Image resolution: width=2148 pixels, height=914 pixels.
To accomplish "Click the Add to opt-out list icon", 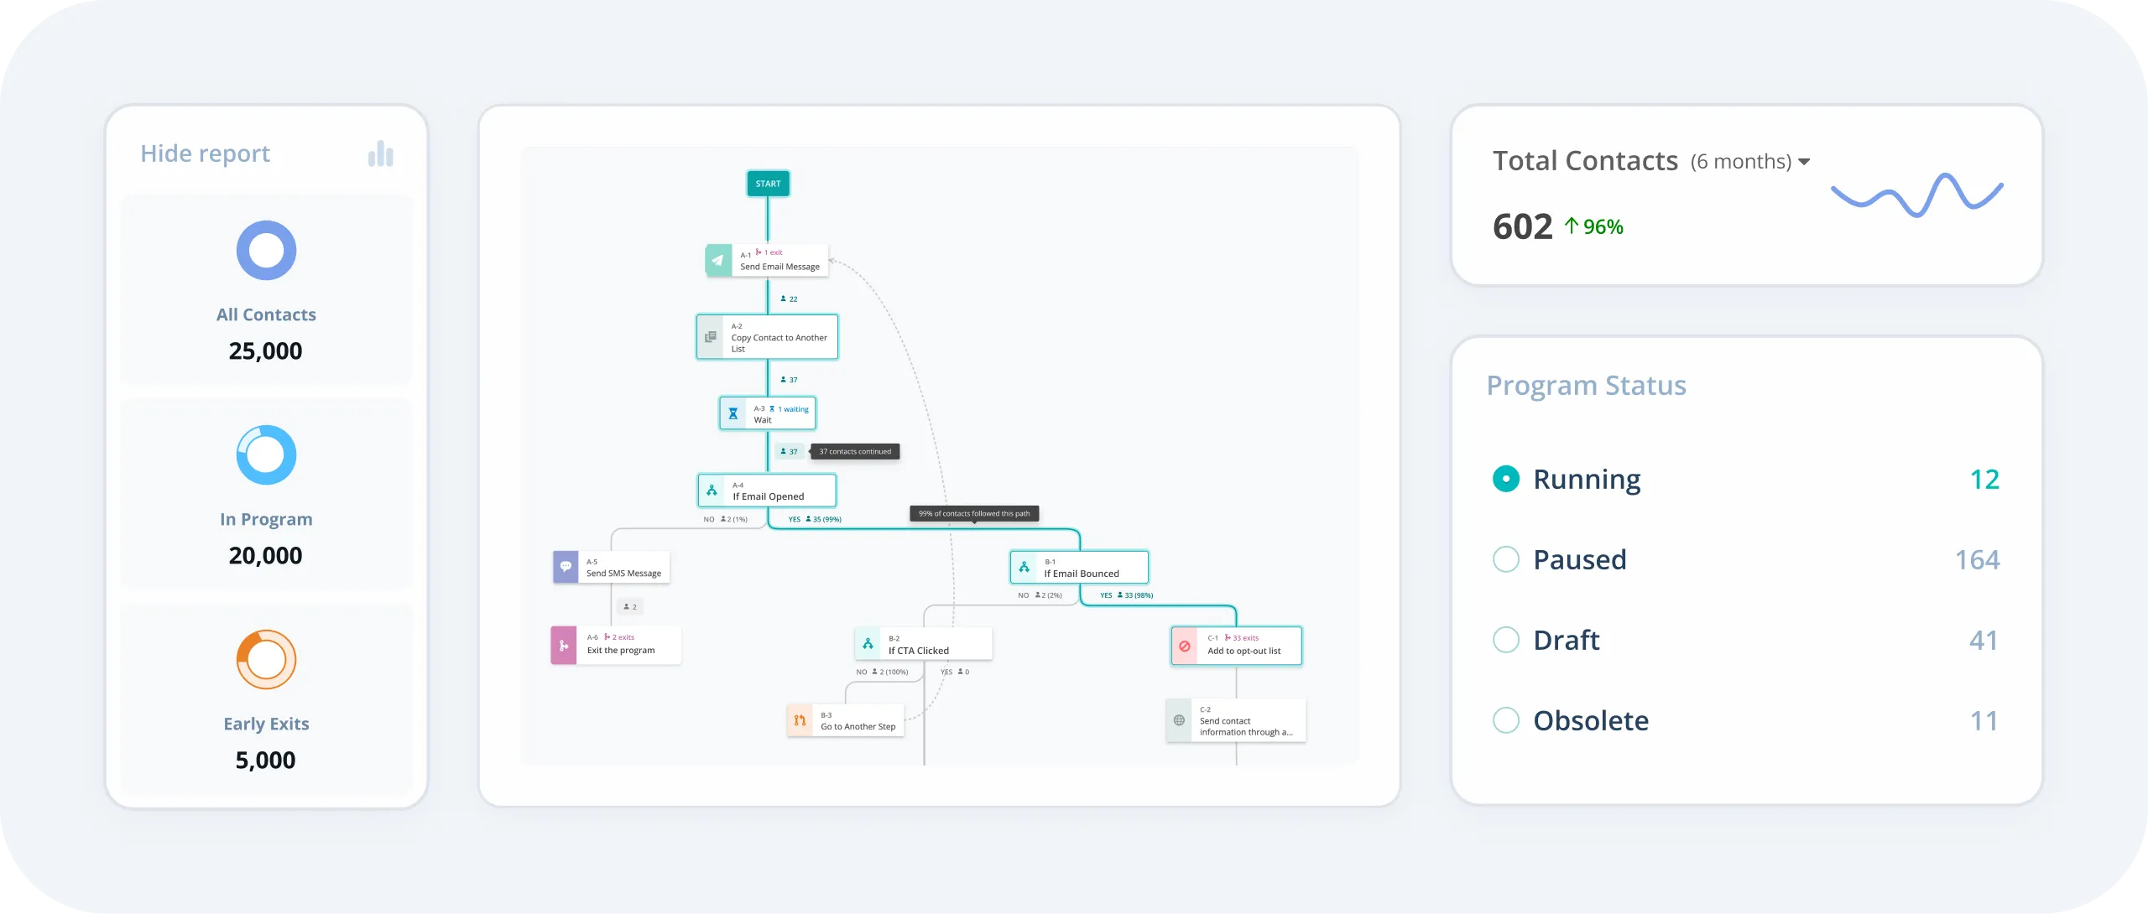I will point(1185,646).
